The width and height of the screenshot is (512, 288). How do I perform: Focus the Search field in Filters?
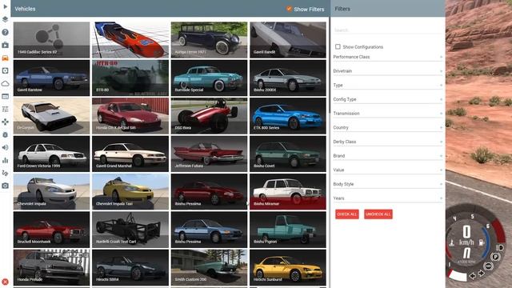[x=387, y=30]
